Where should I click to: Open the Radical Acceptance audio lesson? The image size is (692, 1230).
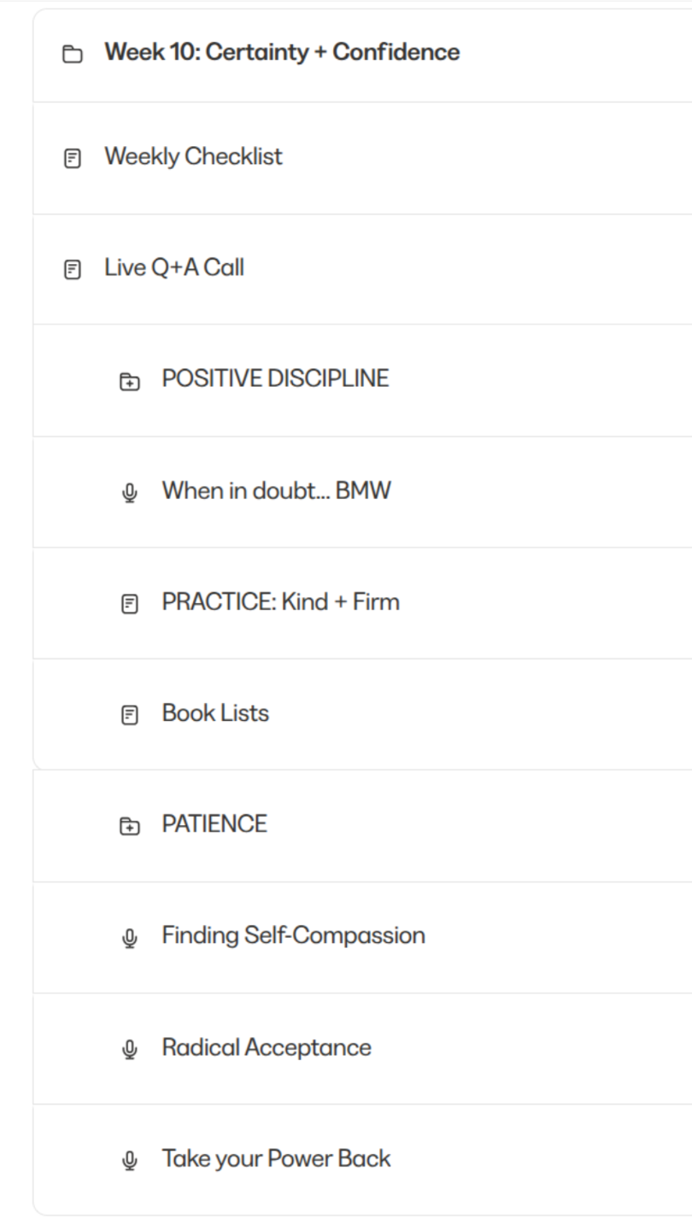[267, 1048]
